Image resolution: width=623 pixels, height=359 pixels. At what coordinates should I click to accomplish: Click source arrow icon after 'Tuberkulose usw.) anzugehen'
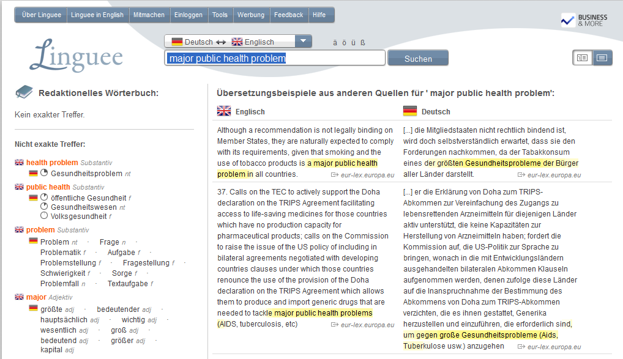[x=521, y=347]
